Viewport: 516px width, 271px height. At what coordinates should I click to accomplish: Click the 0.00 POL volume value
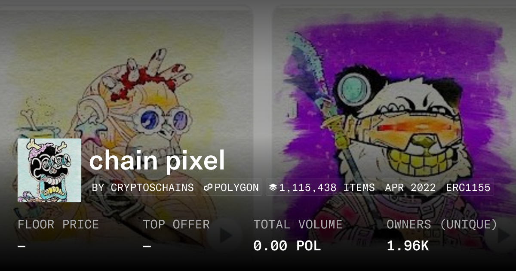287,246
